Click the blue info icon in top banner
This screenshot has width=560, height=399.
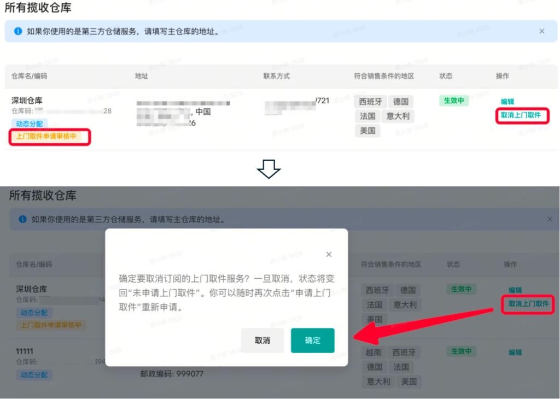coord(18,31)
